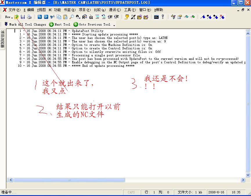Click the Copy pages icon
This screenshot has width=251, height=196.
point(59,17)
